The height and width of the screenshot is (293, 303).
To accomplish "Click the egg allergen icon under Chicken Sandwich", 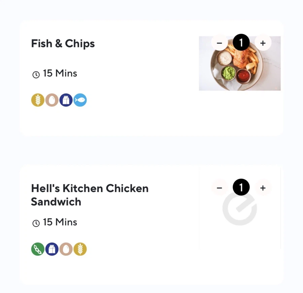I will point(66,249).
